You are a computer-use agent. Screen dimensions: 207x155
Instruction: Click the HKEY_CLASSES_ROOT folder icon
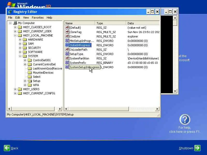tap(20, 27)
